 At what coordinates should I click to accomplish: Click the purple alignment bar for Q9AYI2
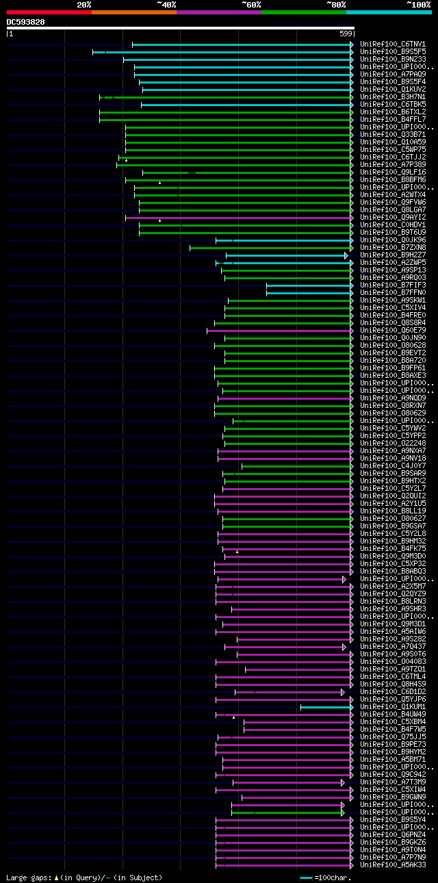coord(240,218)
